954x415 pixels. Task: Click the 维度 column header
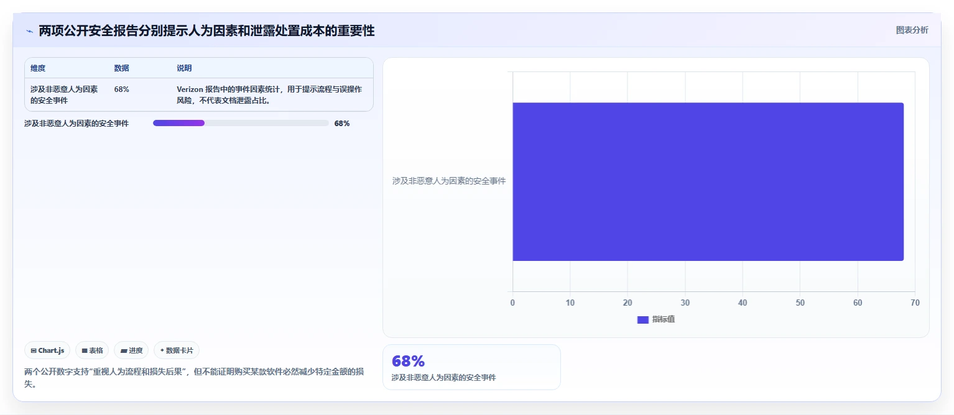pyautogui.click(x=38, y=68)
